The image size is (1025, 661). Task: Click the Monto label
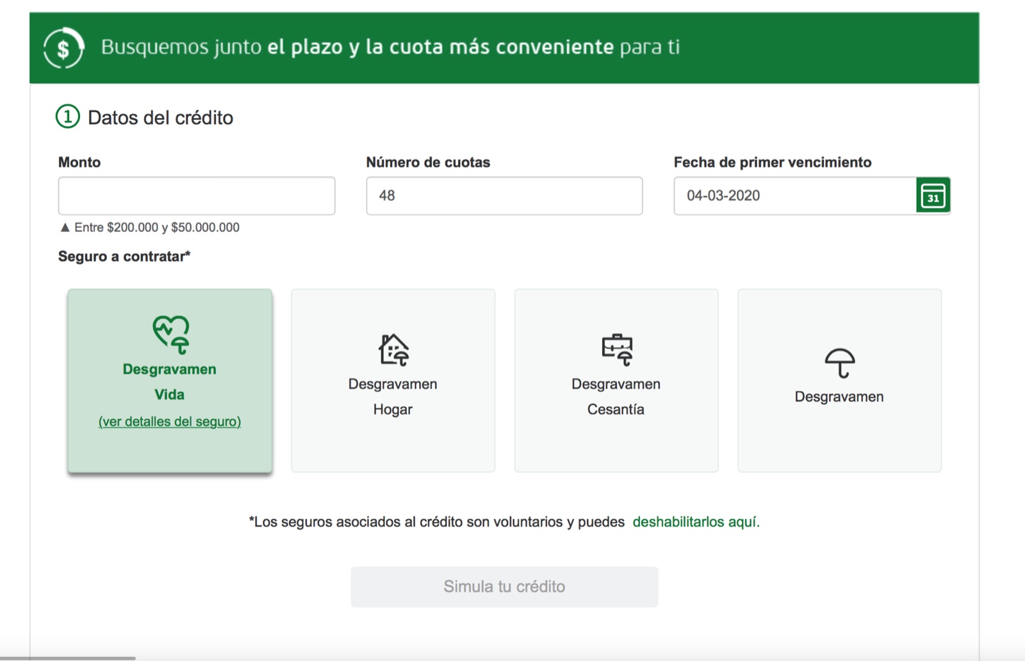79,162
